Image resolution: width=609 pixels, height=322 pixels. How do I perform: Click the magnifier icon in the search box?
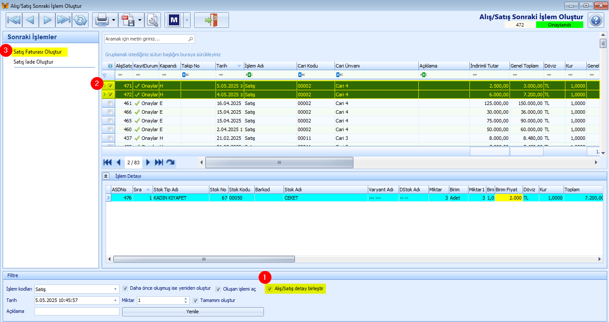coord(190,39)
